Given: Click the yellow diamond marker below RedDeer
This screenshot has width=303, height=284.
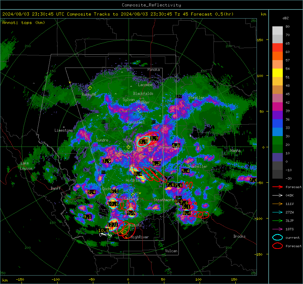Looking at the screenshot, I should click(x=138, y=110).
